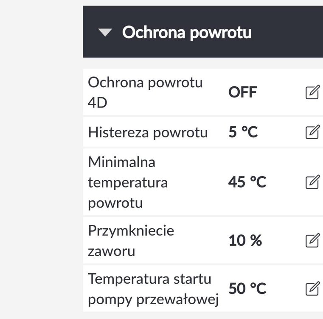The image size is (323, 319).
Task: Click gray gap below the dark header
Action: pyautogui.click(x=203, y=63)
